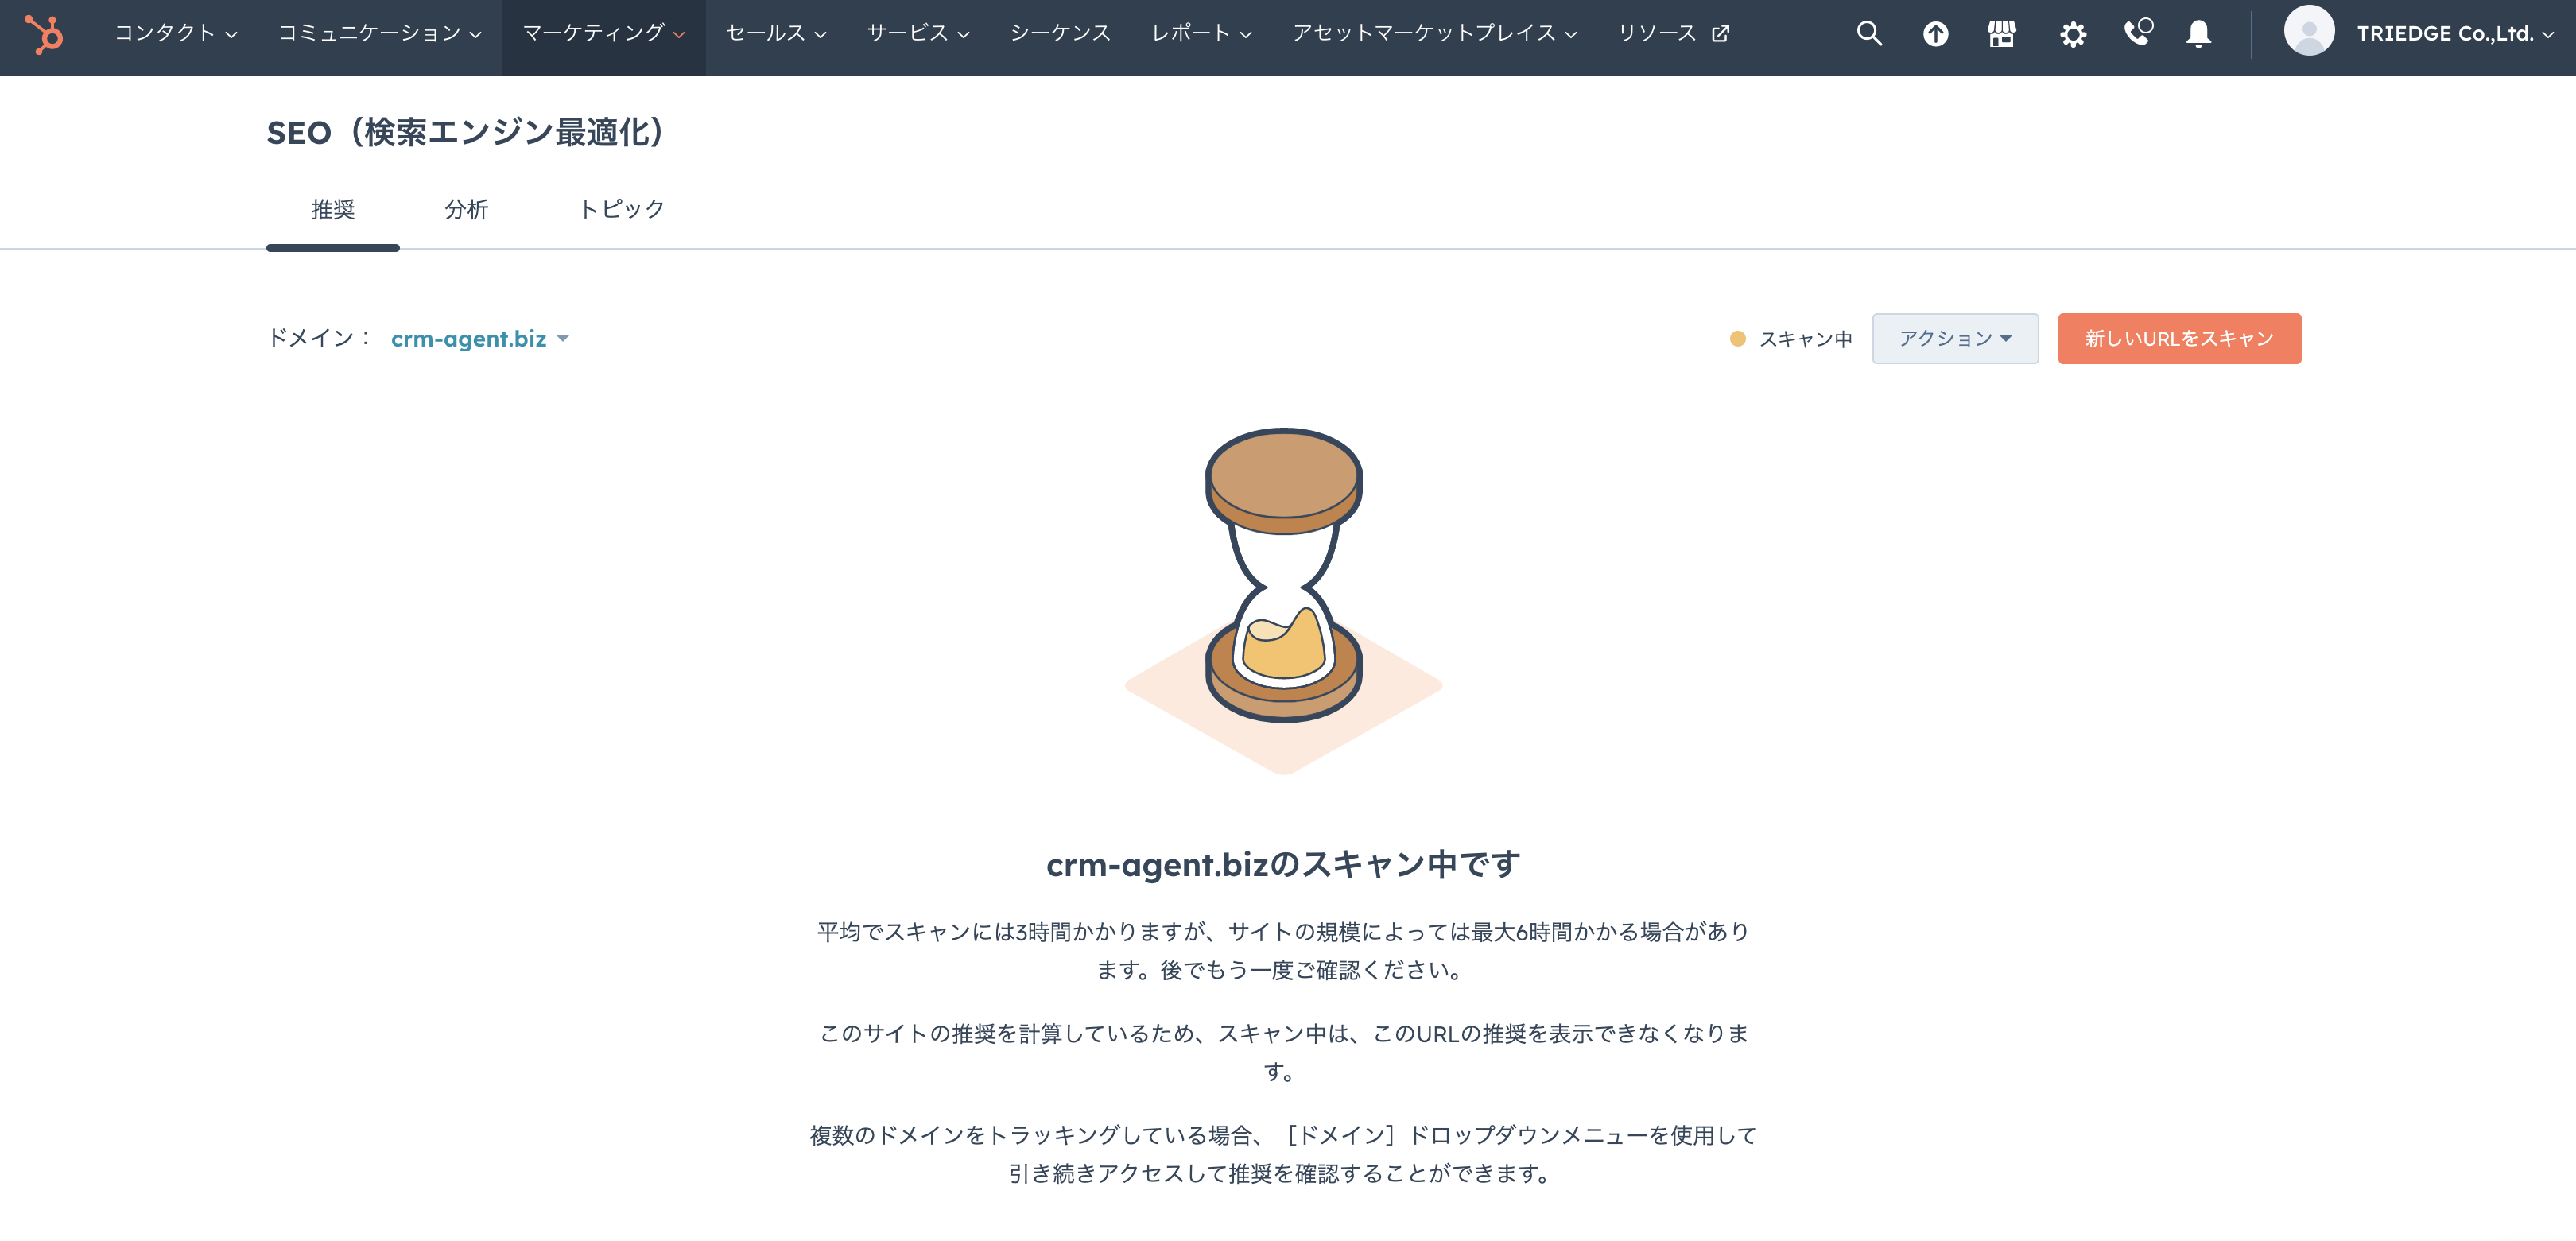2576x1241 pixels.
Task: Select the 推奨 tab
Action: [333, 209]
